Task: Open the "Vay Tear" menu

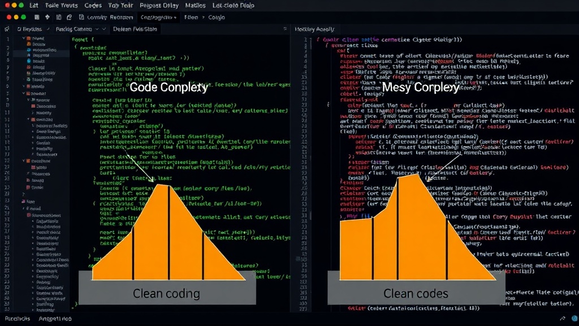Action: click(x=121, y=6)
